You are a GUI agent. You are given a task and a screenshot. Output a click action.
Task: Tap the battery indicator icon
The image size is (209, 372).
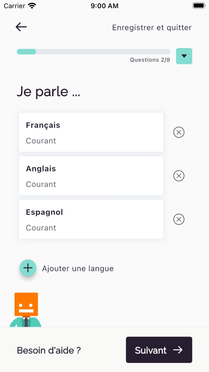pyautogui.click(x=199, y=6)
